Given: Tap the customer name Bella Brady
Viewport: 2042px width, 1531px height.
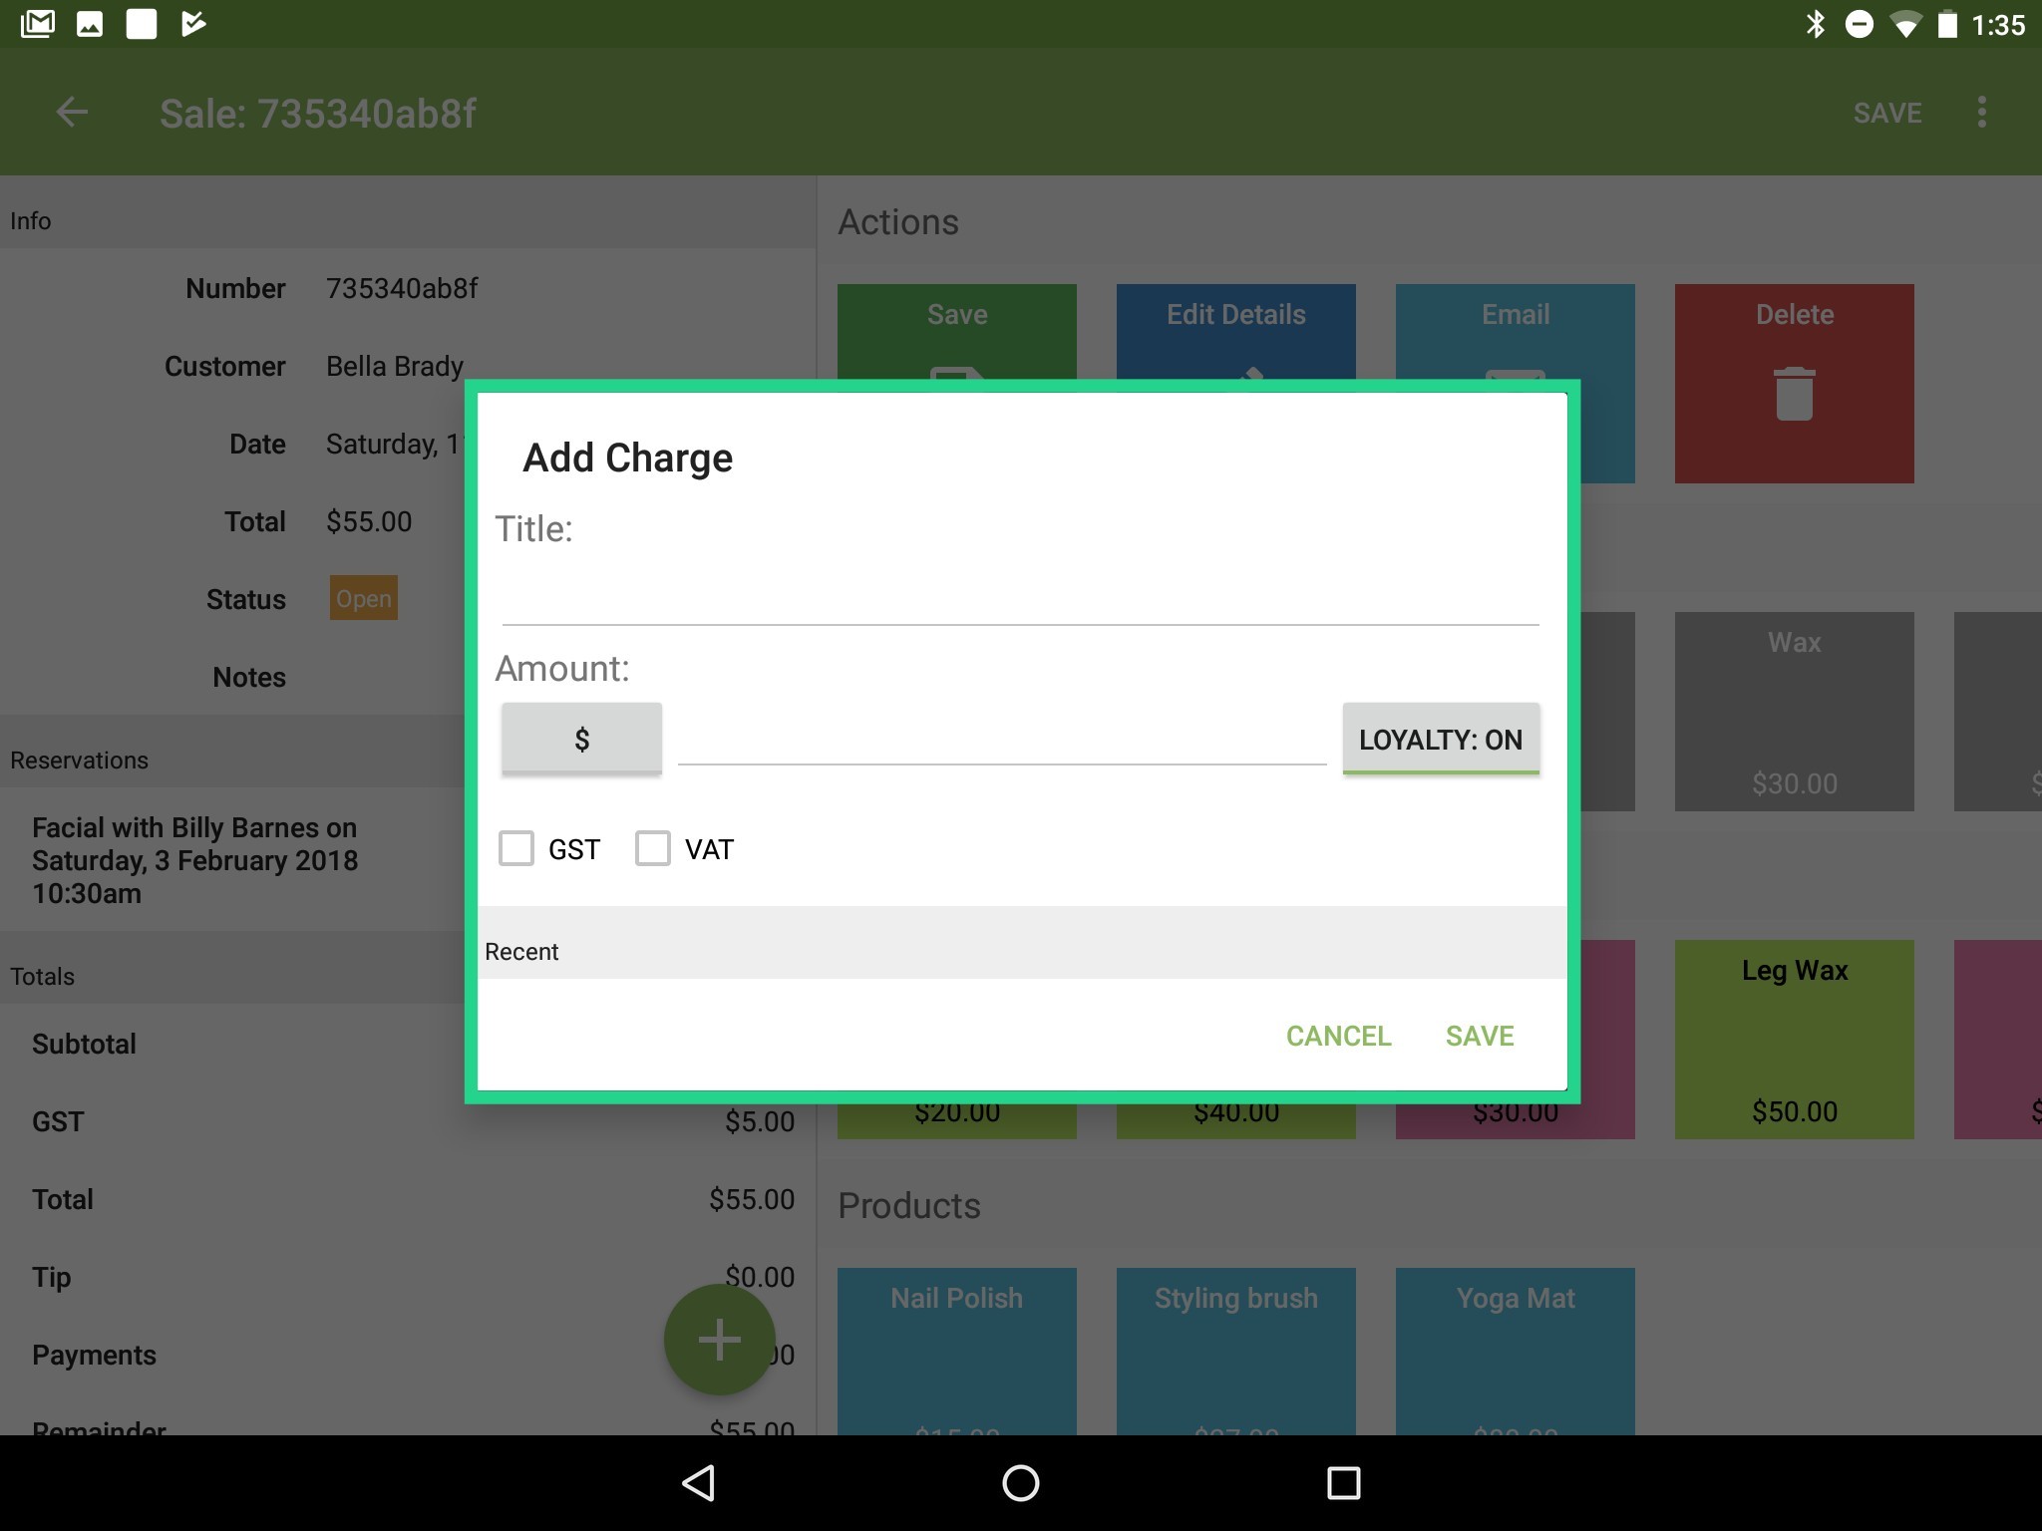Looking at the screenshot, I should [x=395, y=366].
